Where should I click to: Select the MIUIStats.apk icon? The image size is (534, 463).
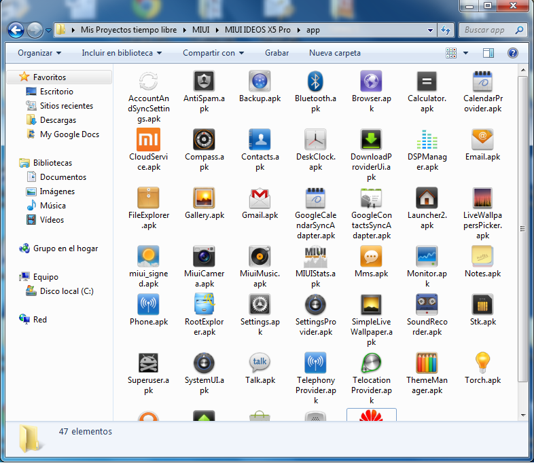pos(315,257)
